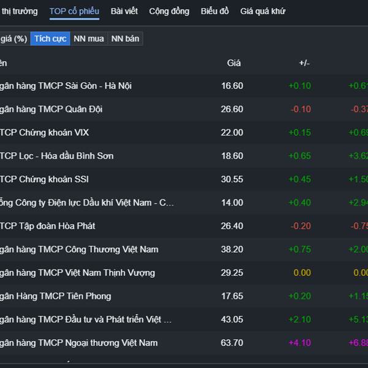Click Chứng khoán SSI stock name
The image size is (368, 368).
click(x=44, y=179)
